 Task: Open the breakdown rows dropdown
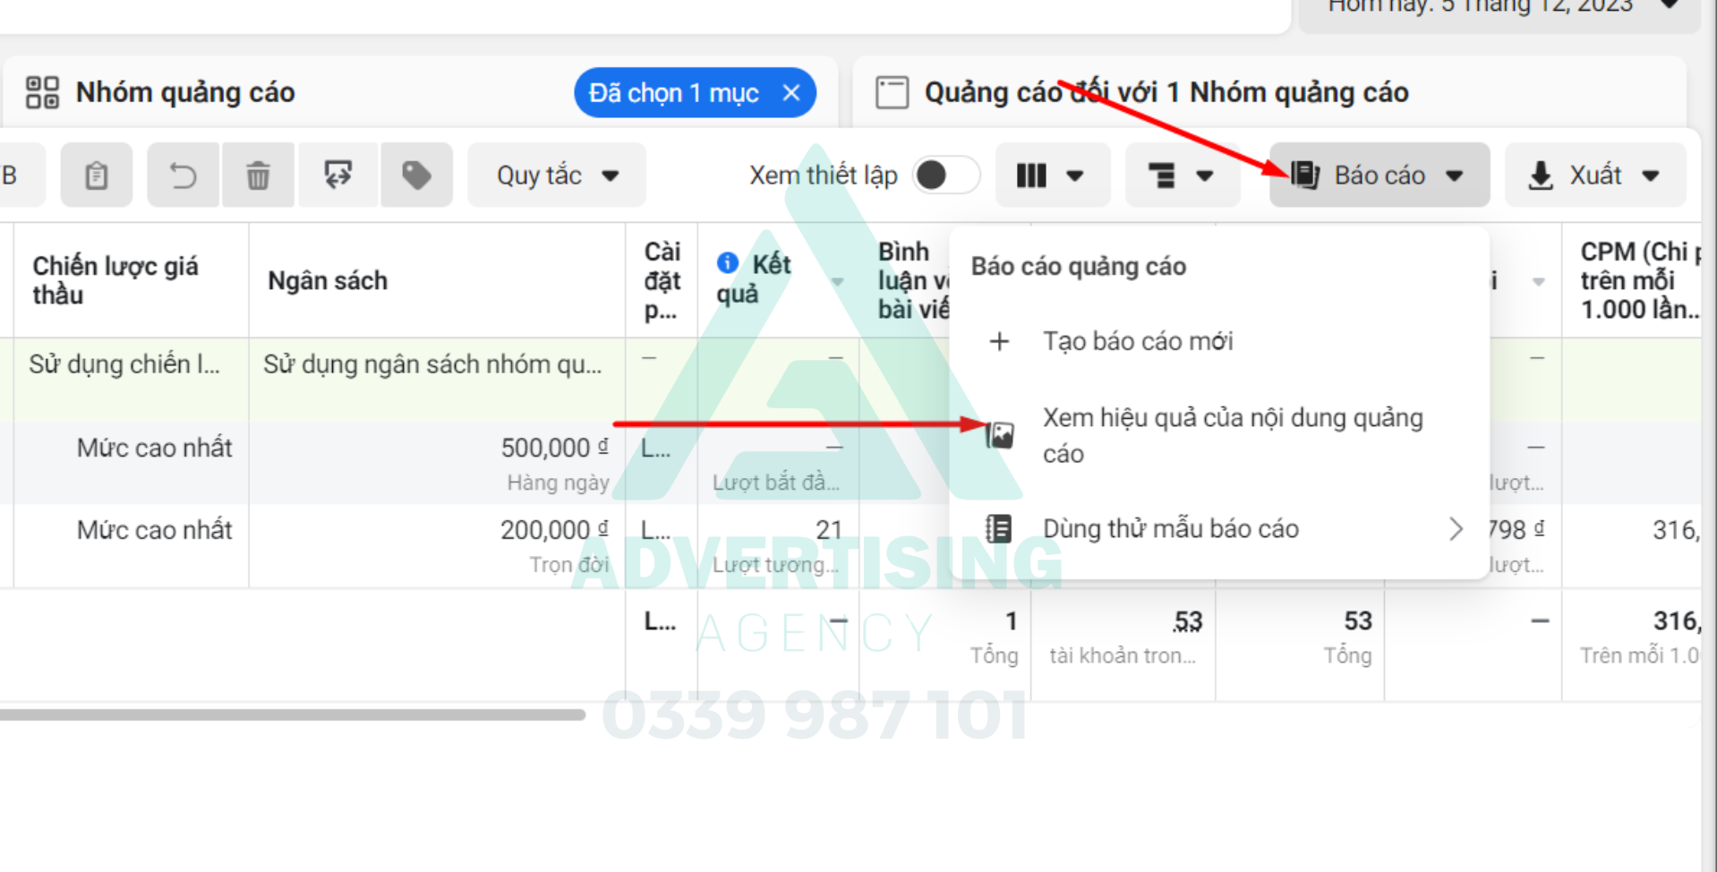click(1182, 175)
